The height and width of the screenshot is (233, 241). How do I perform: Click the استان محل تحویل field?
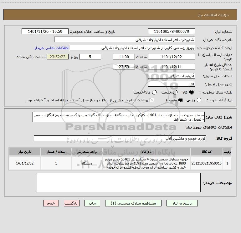[172, 76]
